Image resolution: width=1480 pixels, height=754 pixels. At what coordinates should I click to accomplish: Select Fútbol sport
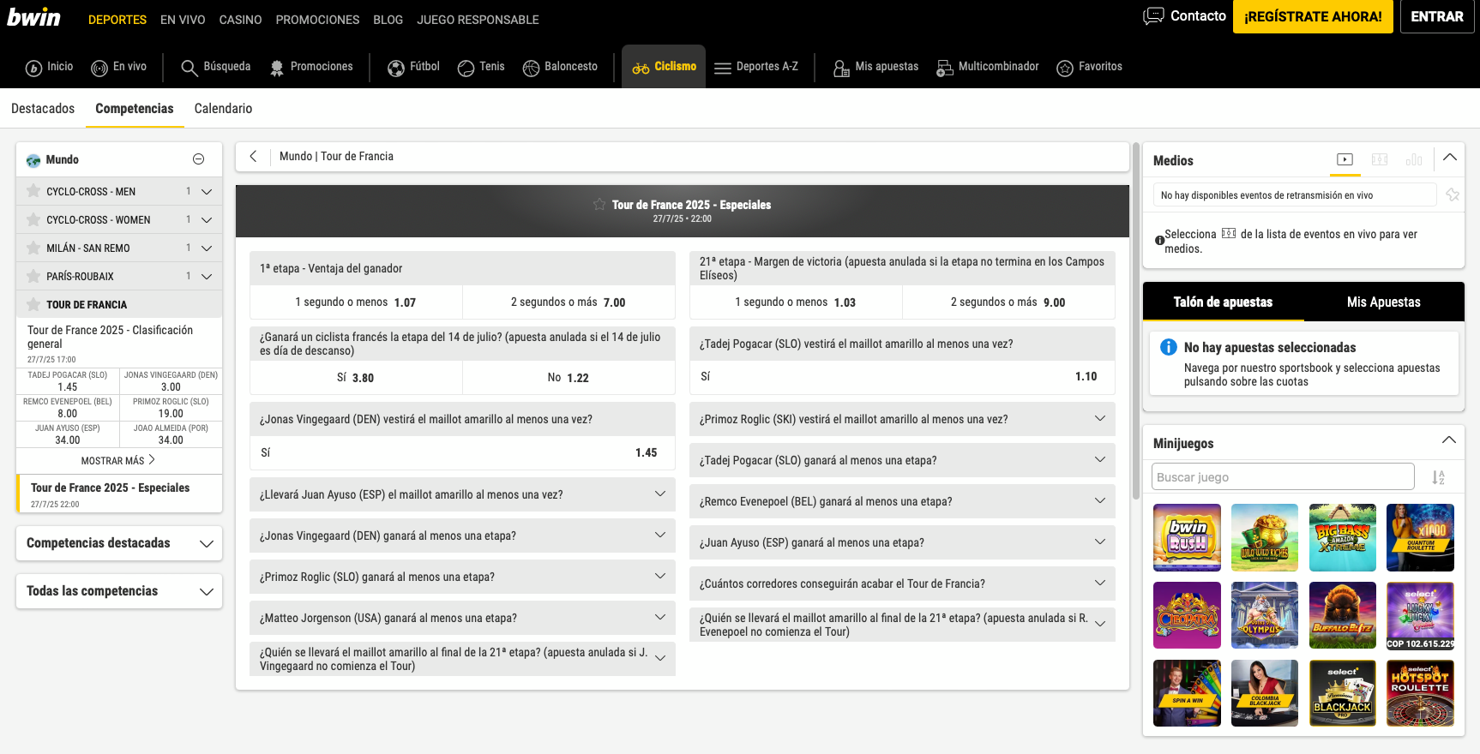[x=413, y=67]
